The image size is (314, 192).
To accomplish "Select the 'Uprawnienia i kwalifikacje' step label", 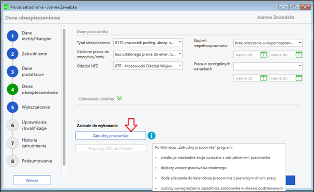I will tap(34, 125).
